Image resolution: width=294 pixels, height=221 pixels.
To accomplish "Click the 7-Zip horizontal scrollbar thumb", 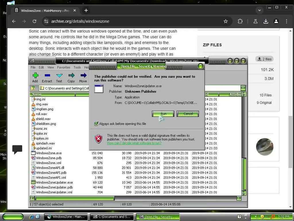I will (x=75, y=198).
